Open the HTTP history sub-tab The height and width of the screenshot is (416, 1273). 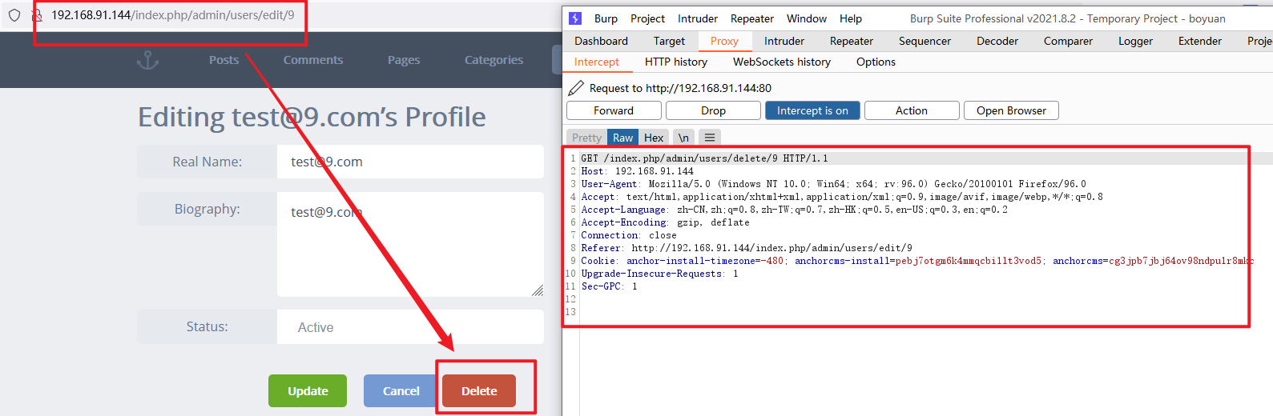676,62
